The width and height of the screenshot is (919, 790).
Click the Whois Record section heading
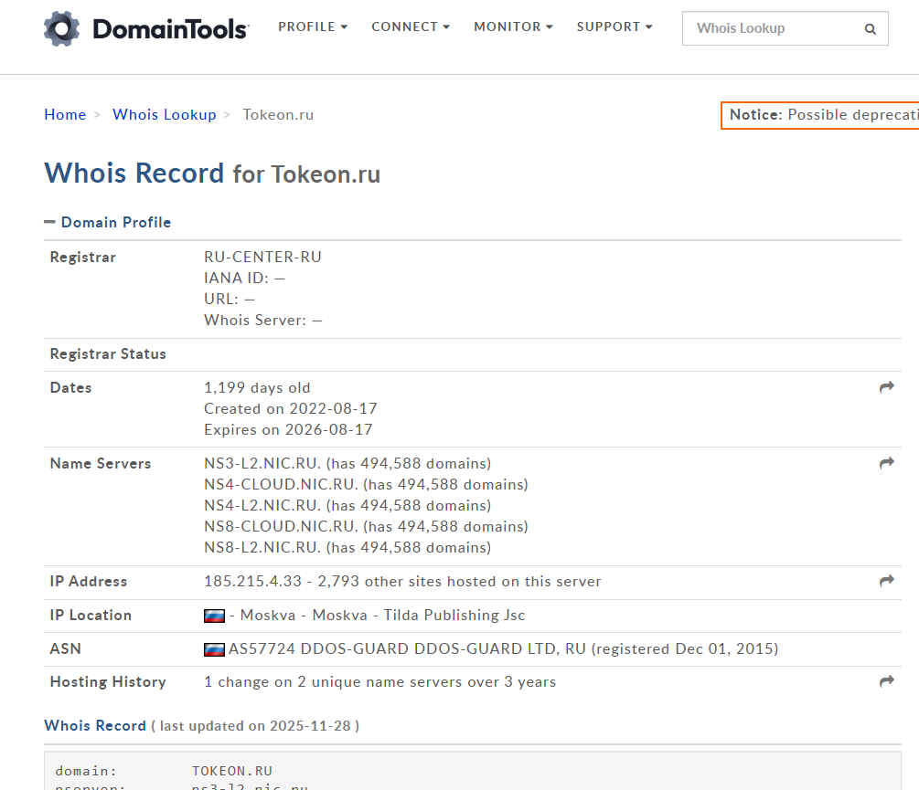pos(95,726)
